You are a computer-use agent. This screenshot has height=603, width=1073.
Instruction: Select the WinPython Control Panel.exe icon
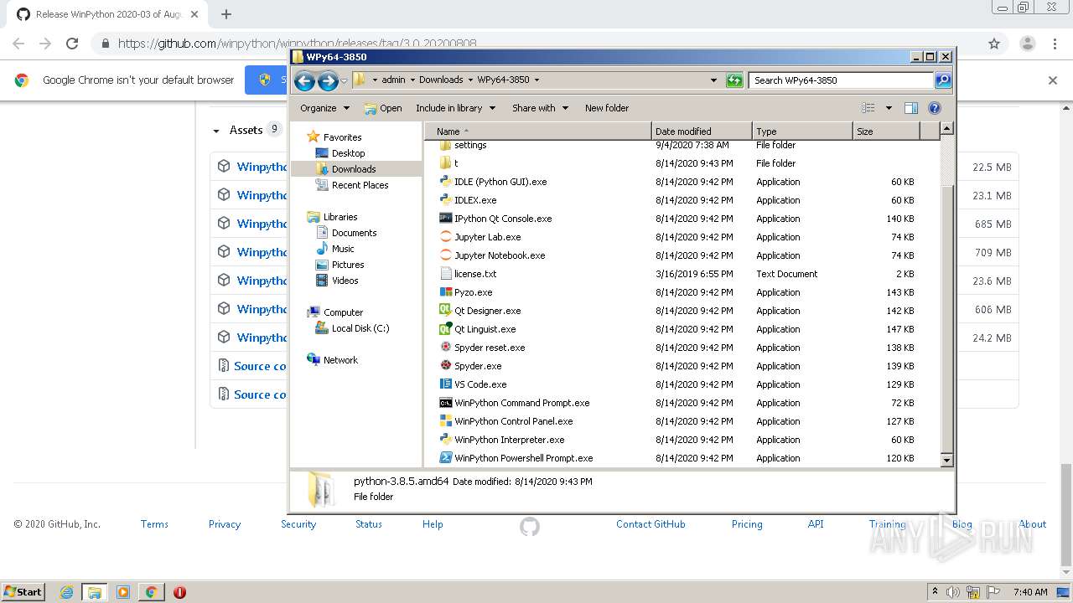pos(446,421)
